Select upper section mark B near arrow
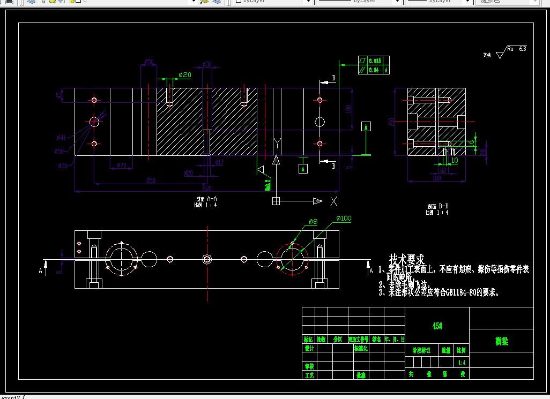550x399 pixels. click(x=333, y=78)
